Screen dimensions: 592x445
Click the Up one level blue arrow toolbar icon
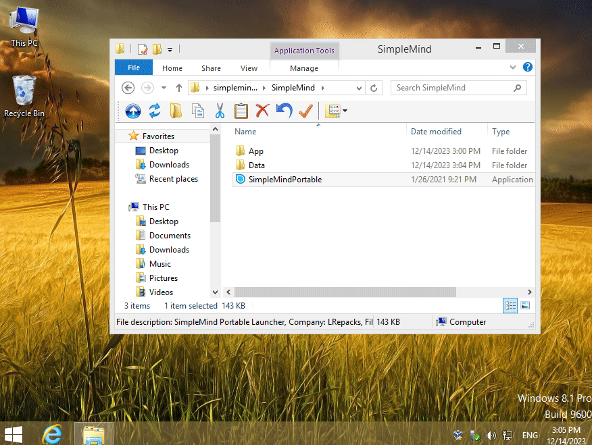pos(133,111)
